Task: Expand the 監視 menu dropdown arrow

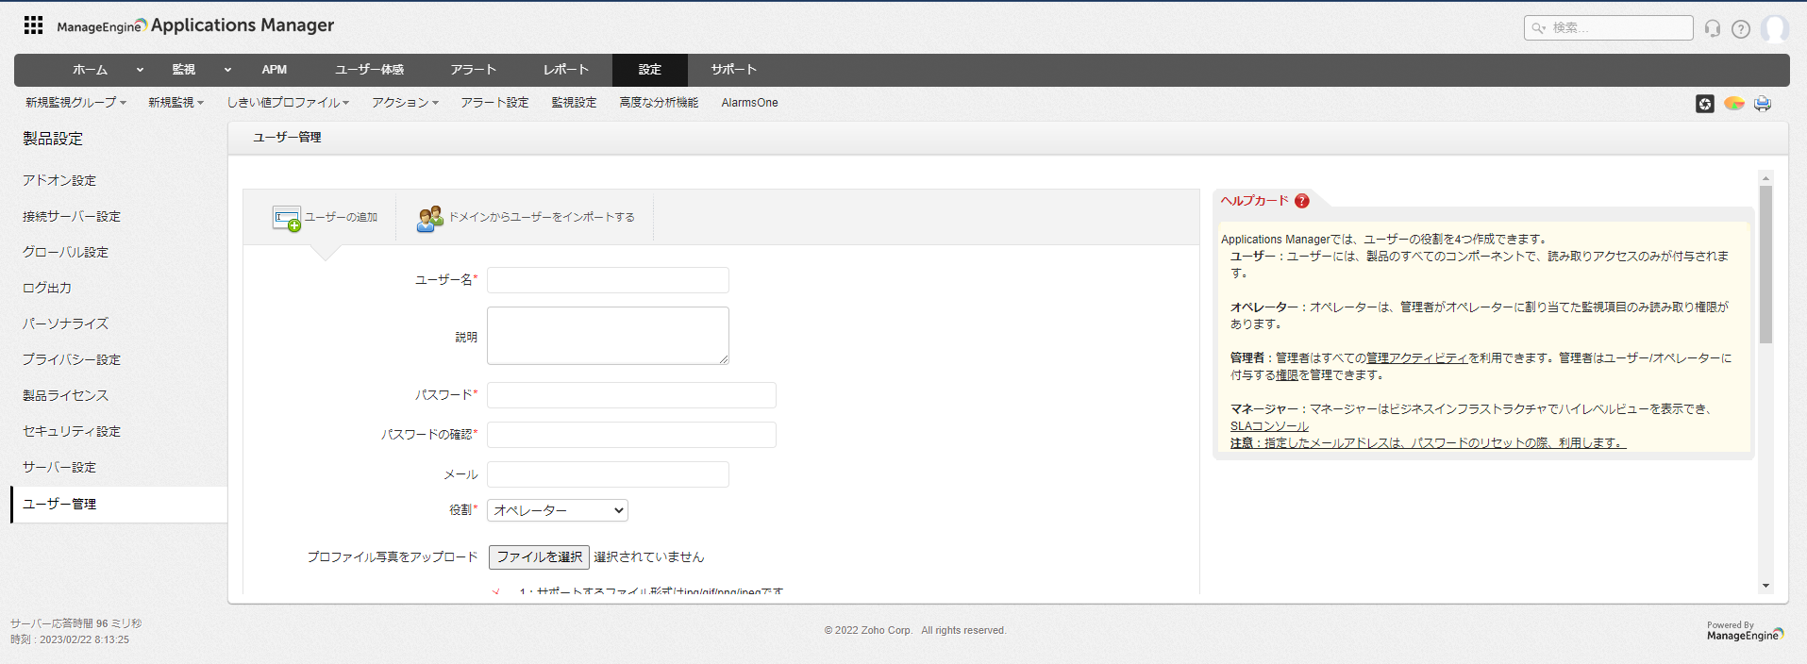Action: (227, 70)
